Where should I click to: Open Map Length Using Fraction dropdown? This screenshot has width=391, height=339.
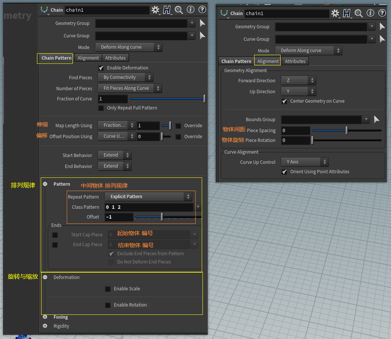117,125
